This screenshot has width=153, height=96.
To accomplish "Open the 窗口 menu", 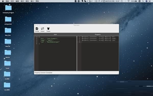I will coord(32,1).
